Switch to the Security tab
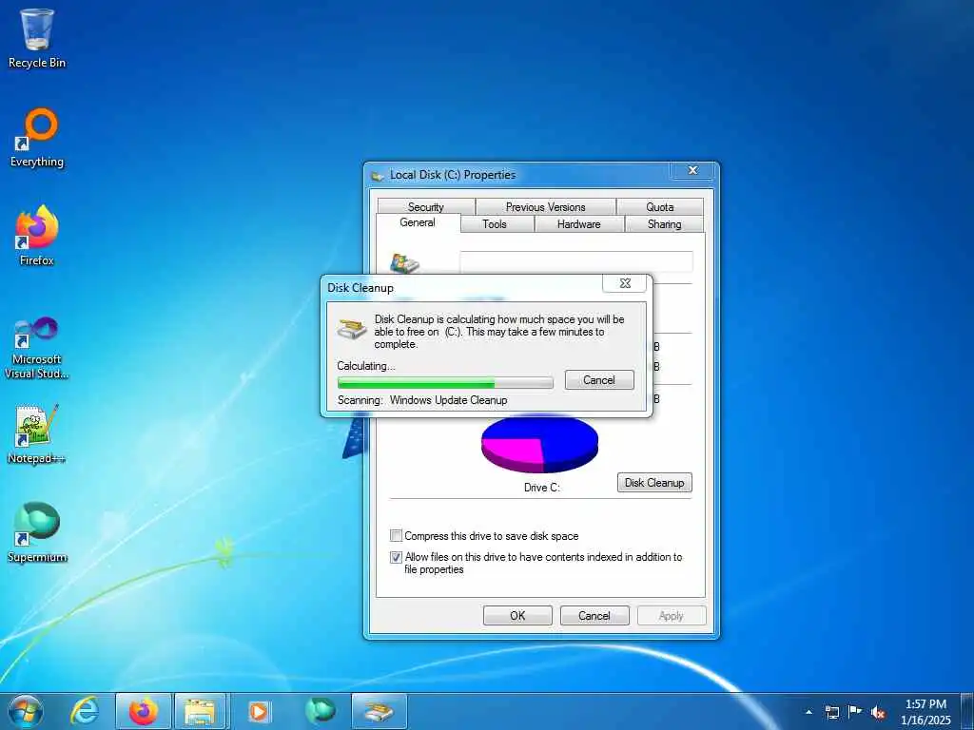Screen dimensions: 974x730 coord(426,206)
